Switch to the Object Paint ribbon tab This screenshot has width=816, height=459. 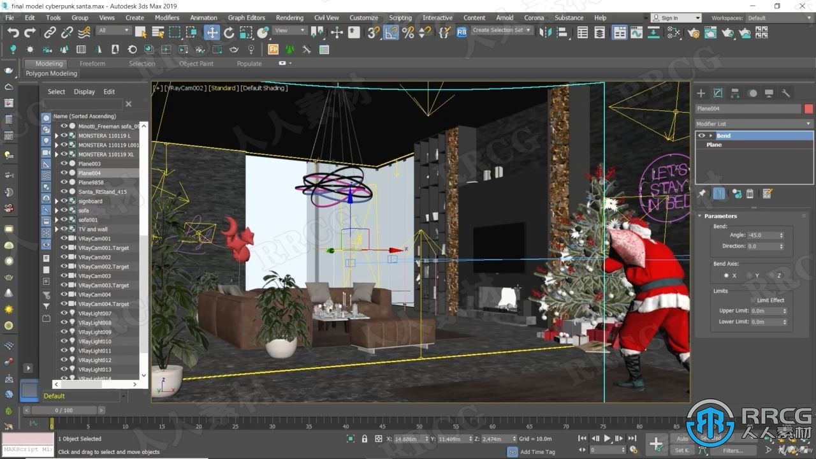coord(196,63)
